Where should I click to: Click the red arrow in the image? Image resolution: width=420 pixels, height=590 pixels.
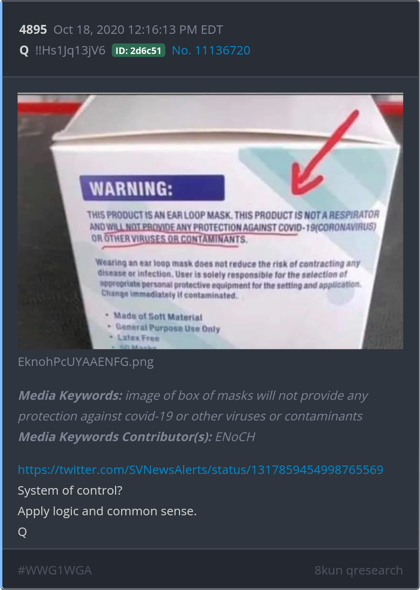324,155
